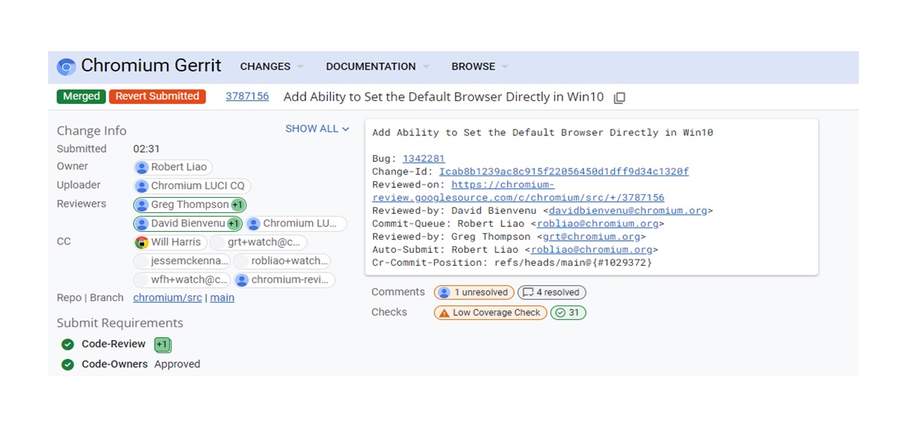Open bug 1342281 link
907x444 pixels.
click(x=423, y=159)
